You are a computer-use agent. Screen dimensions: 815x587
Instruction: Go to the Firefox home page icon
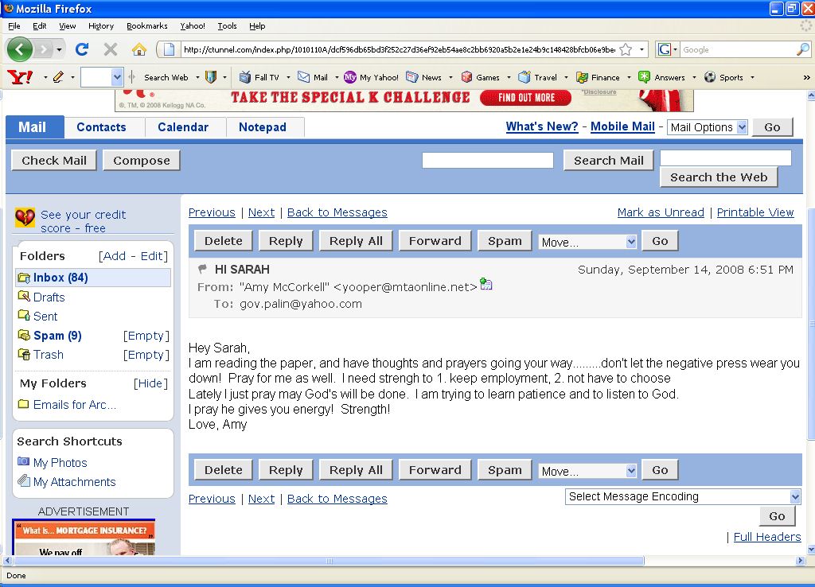tap(138, 49)
